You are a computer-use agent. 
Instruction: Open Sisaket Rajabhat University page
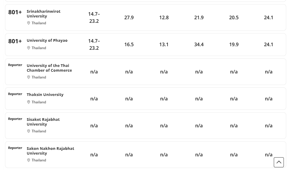(43, 122)
